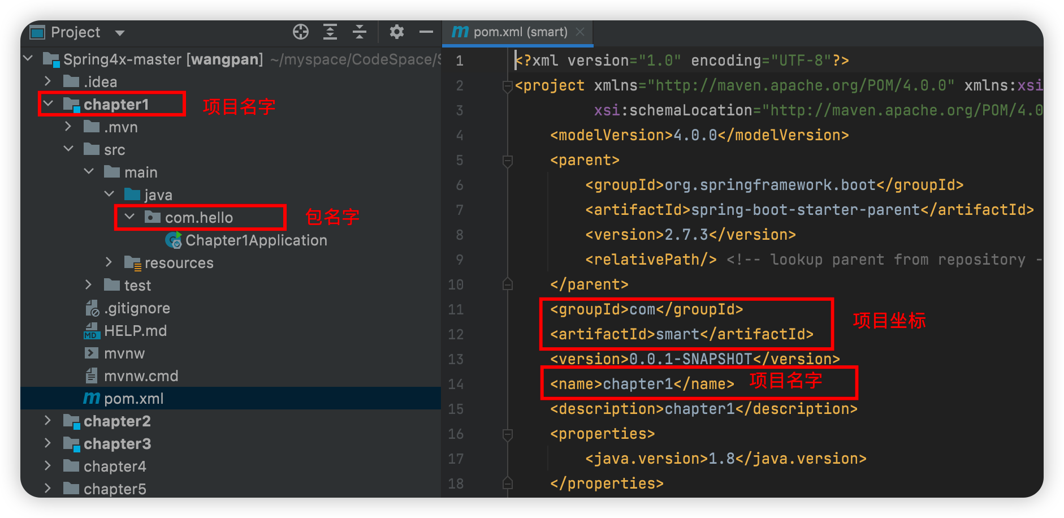Collapse the main folder

click(89, 171)
